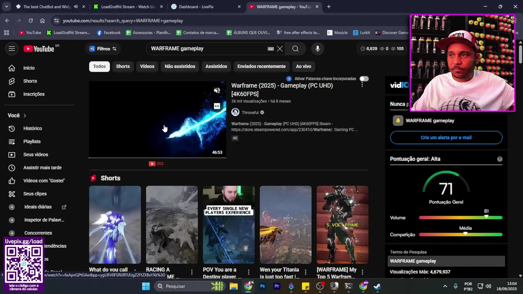523x294 pixels.
Task: Click the bell alert icon beside WARFRAME gameplay
Action: point(398,120)
